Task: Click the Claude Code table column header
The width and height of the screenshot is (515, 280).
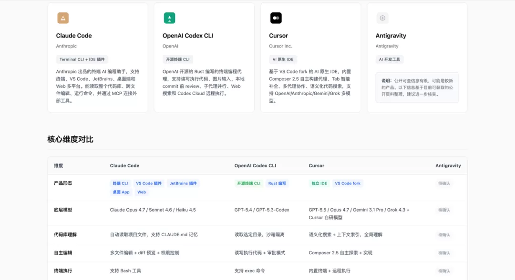Action: [124, 166]
